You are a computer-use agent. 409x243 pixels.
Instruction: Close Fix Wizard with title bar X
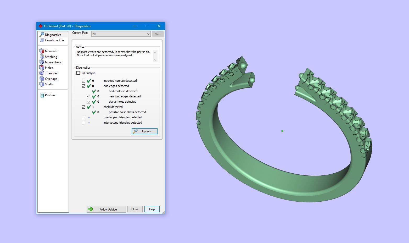click(x=159, y=26)
